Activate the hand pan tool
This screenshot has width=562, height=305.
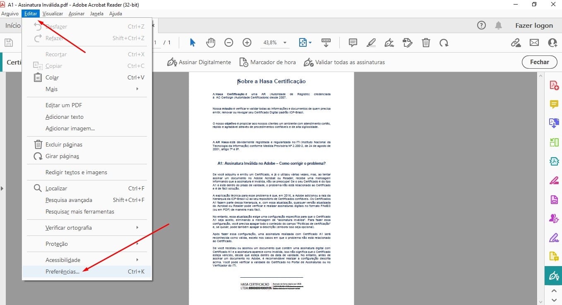[211, 42]
